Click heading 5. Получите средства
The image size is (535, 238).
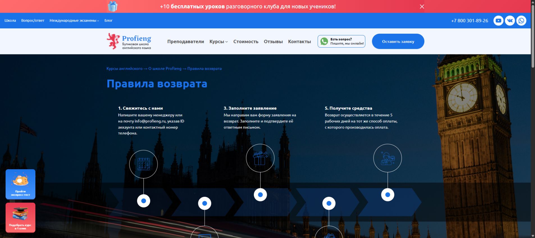(x=349, y=108)
